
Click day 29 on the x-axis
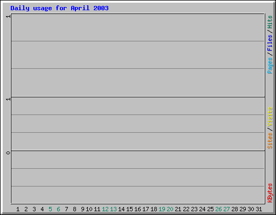(x=243, y=209)
